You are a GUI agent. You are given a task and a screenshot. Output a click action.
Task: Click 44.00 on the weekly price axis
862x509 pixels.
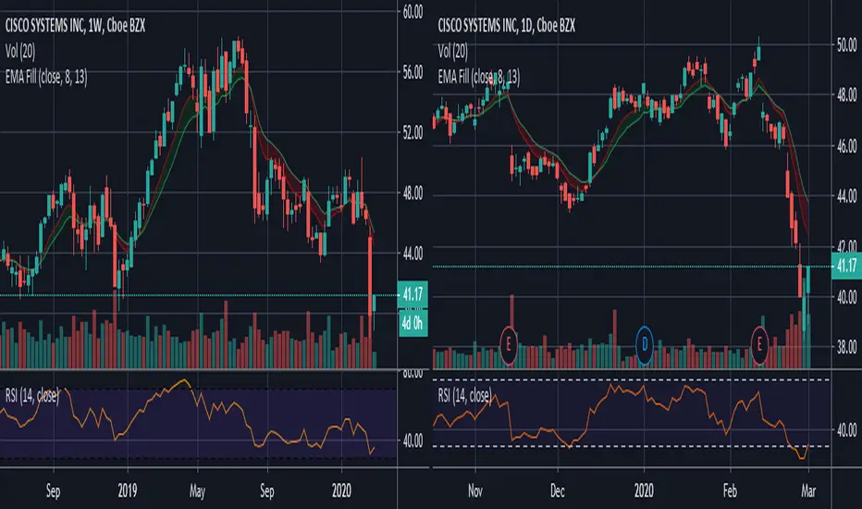(413, 254)
